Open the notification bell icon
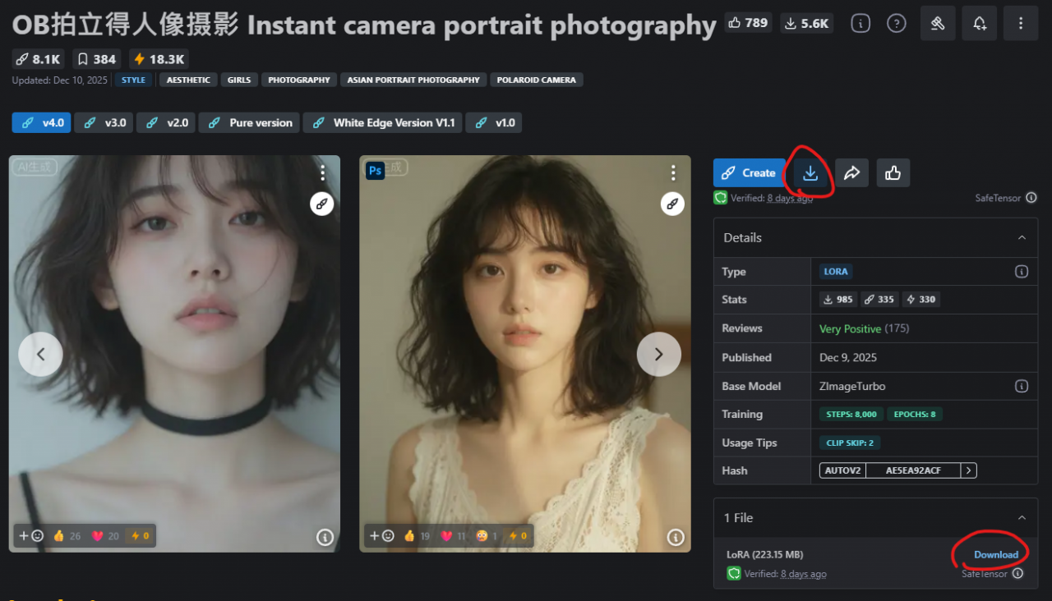Screen dimensions: 1052x601 click(980, 23)
